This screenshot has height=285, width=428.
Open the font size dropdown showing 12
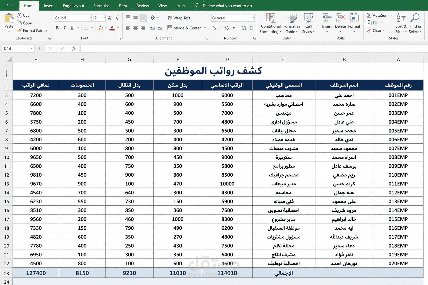[104, 18]
